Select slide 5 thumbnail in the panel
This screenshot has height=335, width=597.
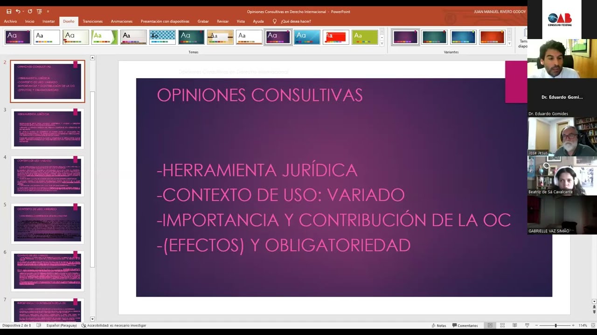tap(48, 224)
